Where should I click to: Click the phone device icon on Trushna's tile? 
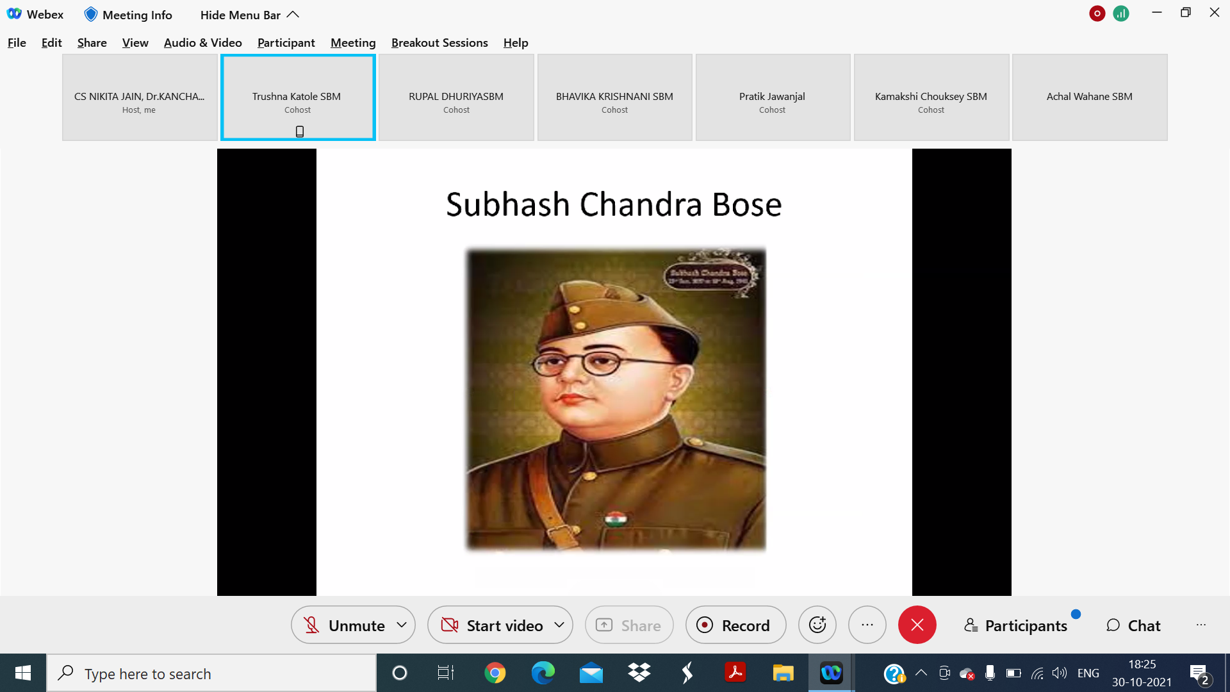tap(299, 131)
